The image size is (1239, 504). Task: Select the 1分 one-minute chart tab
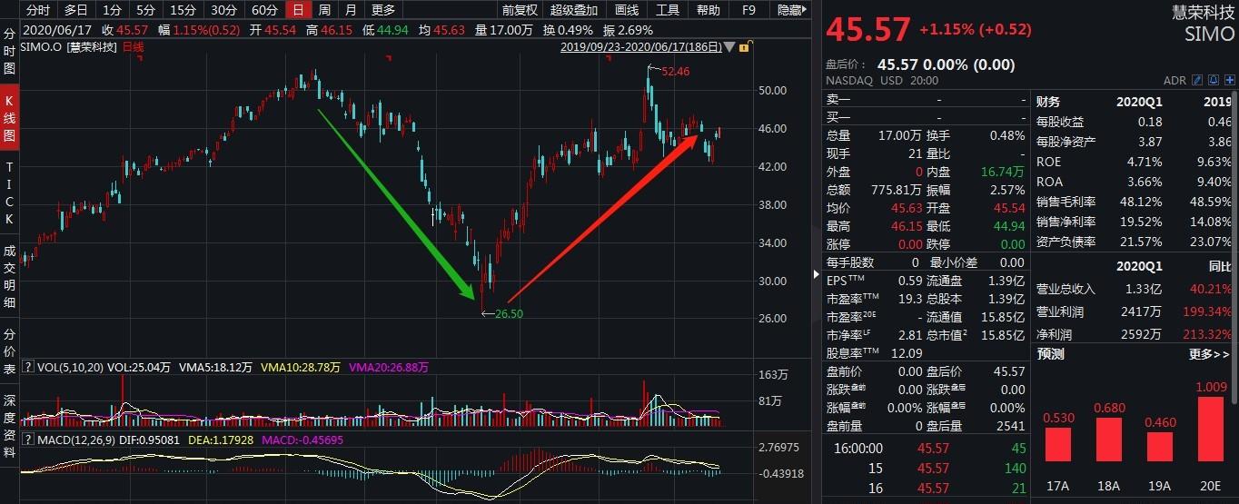tap(112, 10)
